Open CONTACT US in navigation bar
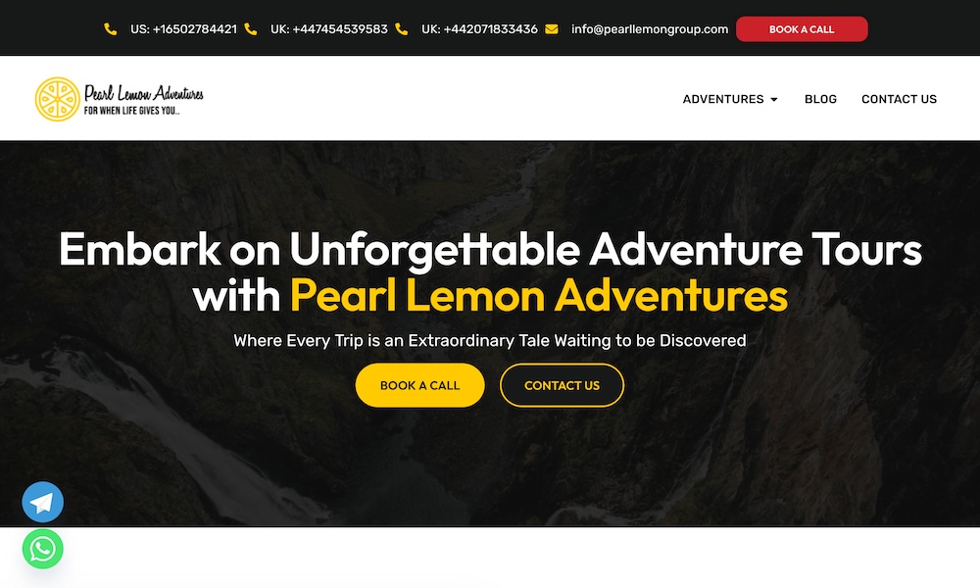Viewport: 980px width, 588px height. coord(899,99)
